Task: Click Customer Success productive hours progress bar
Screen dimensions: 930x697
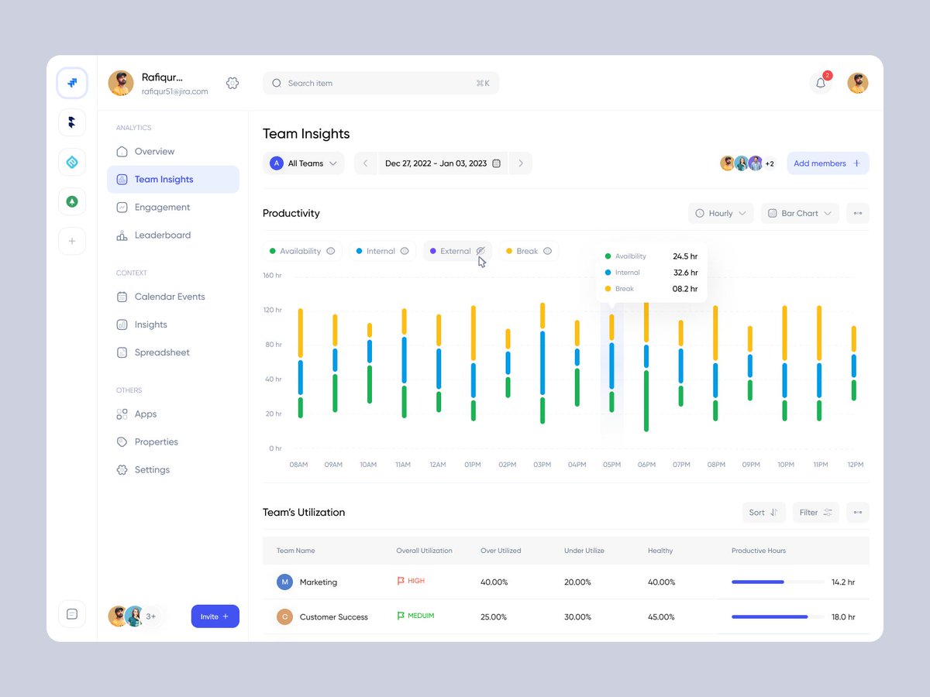Action: click(x=777, y=617)
